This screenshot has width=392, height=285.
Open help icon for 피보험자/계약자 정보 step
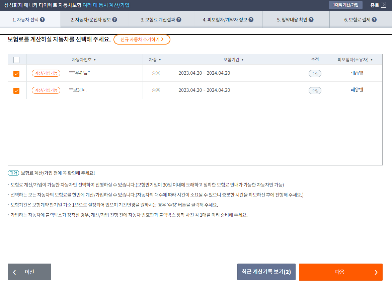pyautogui.click(x=251, y=20)
